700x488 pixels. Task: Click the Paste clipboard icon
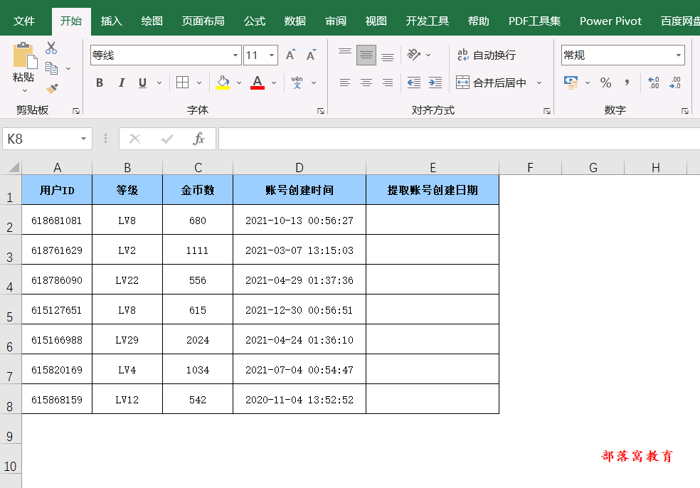tap(23, 55)
